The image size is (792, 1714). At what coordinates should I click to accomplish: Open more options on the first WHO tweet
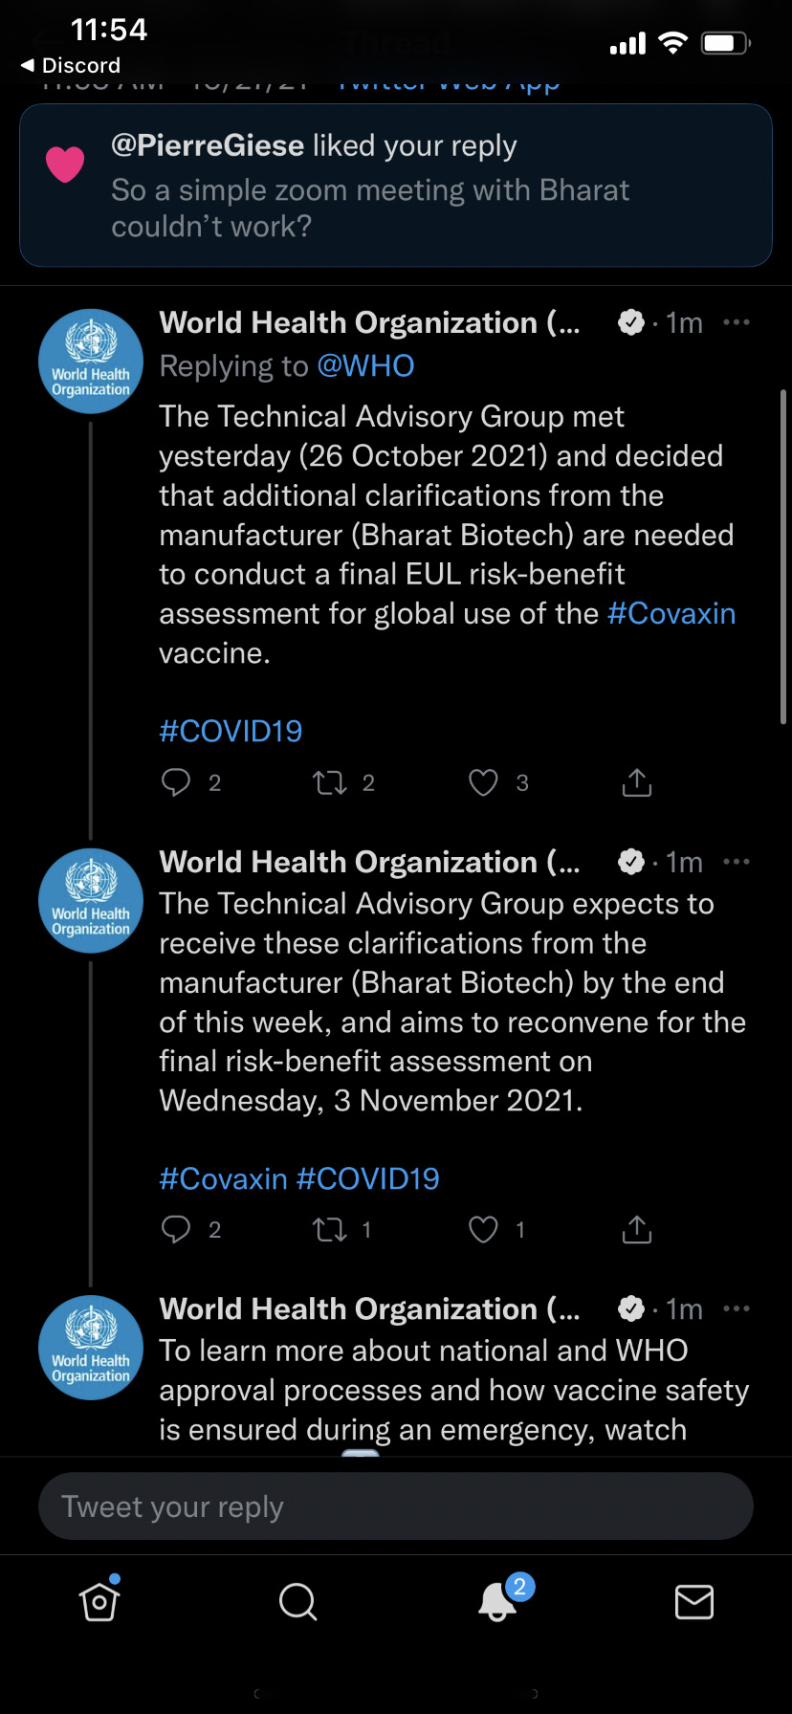tap(737, 322)
